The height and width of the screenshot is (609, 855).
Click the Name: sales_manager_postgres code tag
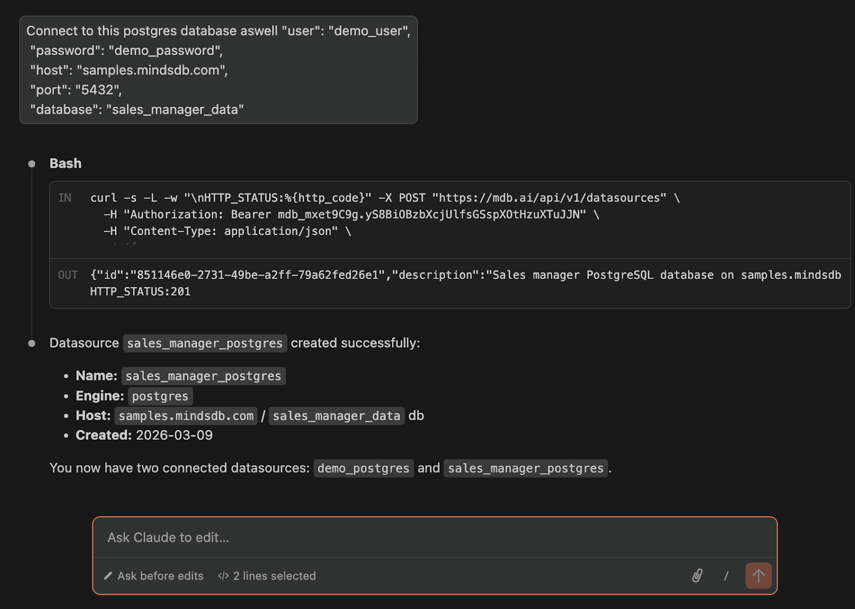[x=203, y=376]
